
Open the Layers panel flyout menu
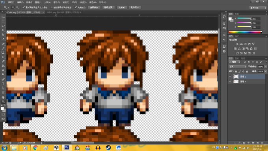[x=266, y=58]
